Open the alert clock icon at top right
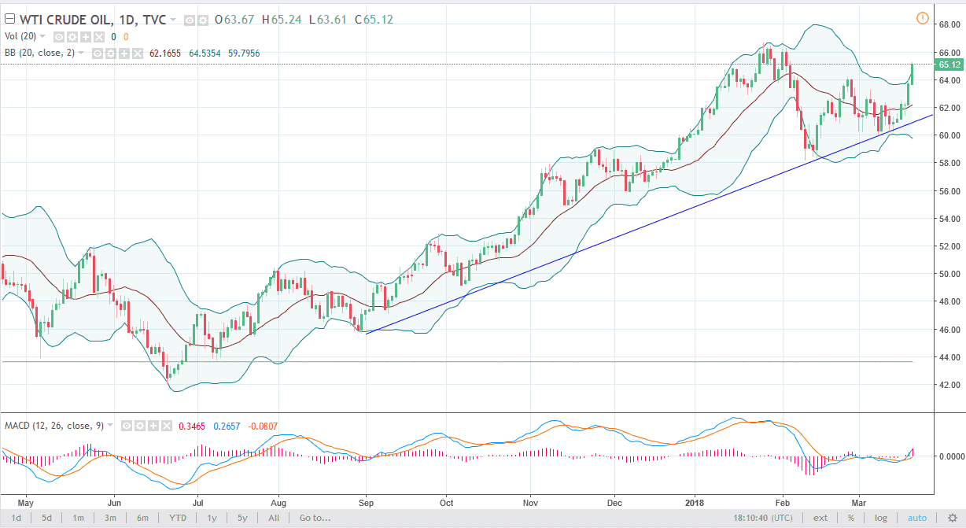Viewport: 966px width, 528px height. click(922, 17)
